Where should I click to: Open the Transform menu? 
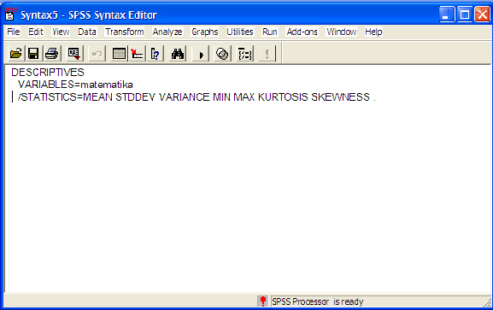125,32
